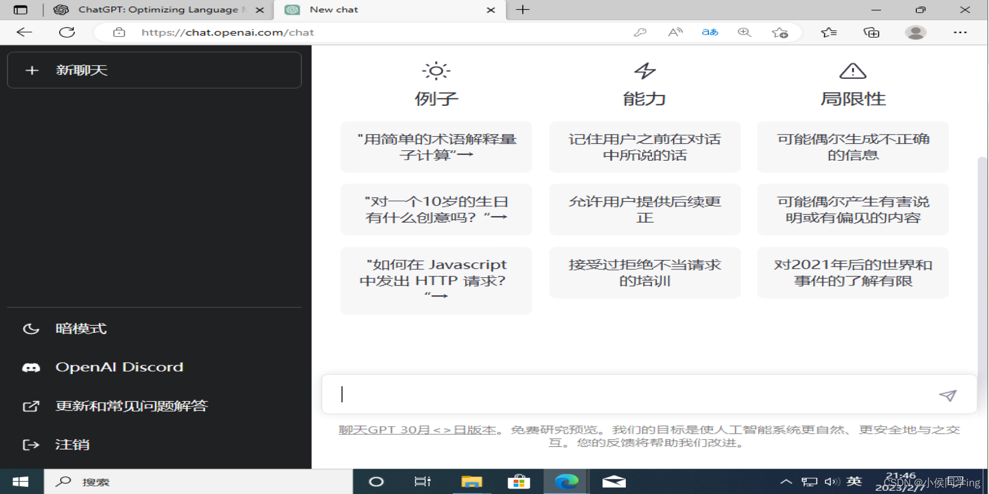The height and width of the screenshot is (494, 989).
Task: Open Settings and more menu
Action: click(960, 33)
